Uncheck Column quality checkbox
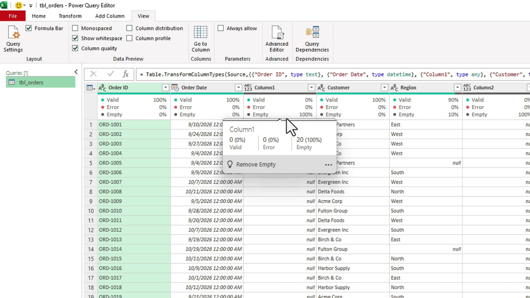This screenshot has height=298, width=530. [75, 48]
